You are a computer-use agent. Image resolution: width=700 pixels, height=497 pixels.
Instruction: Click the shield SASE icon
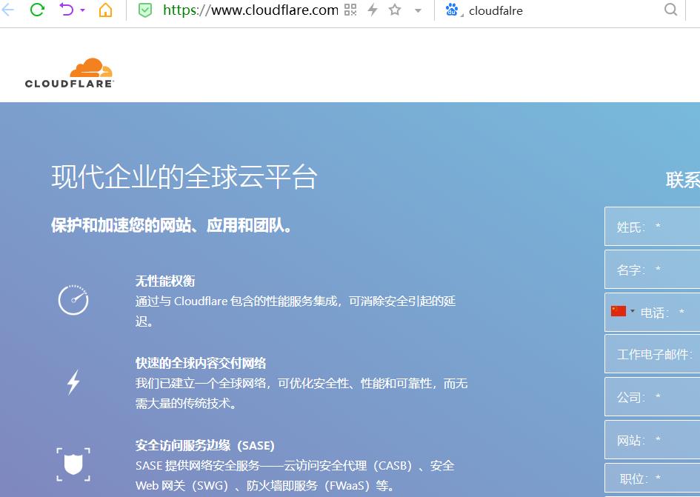(73, 464)
